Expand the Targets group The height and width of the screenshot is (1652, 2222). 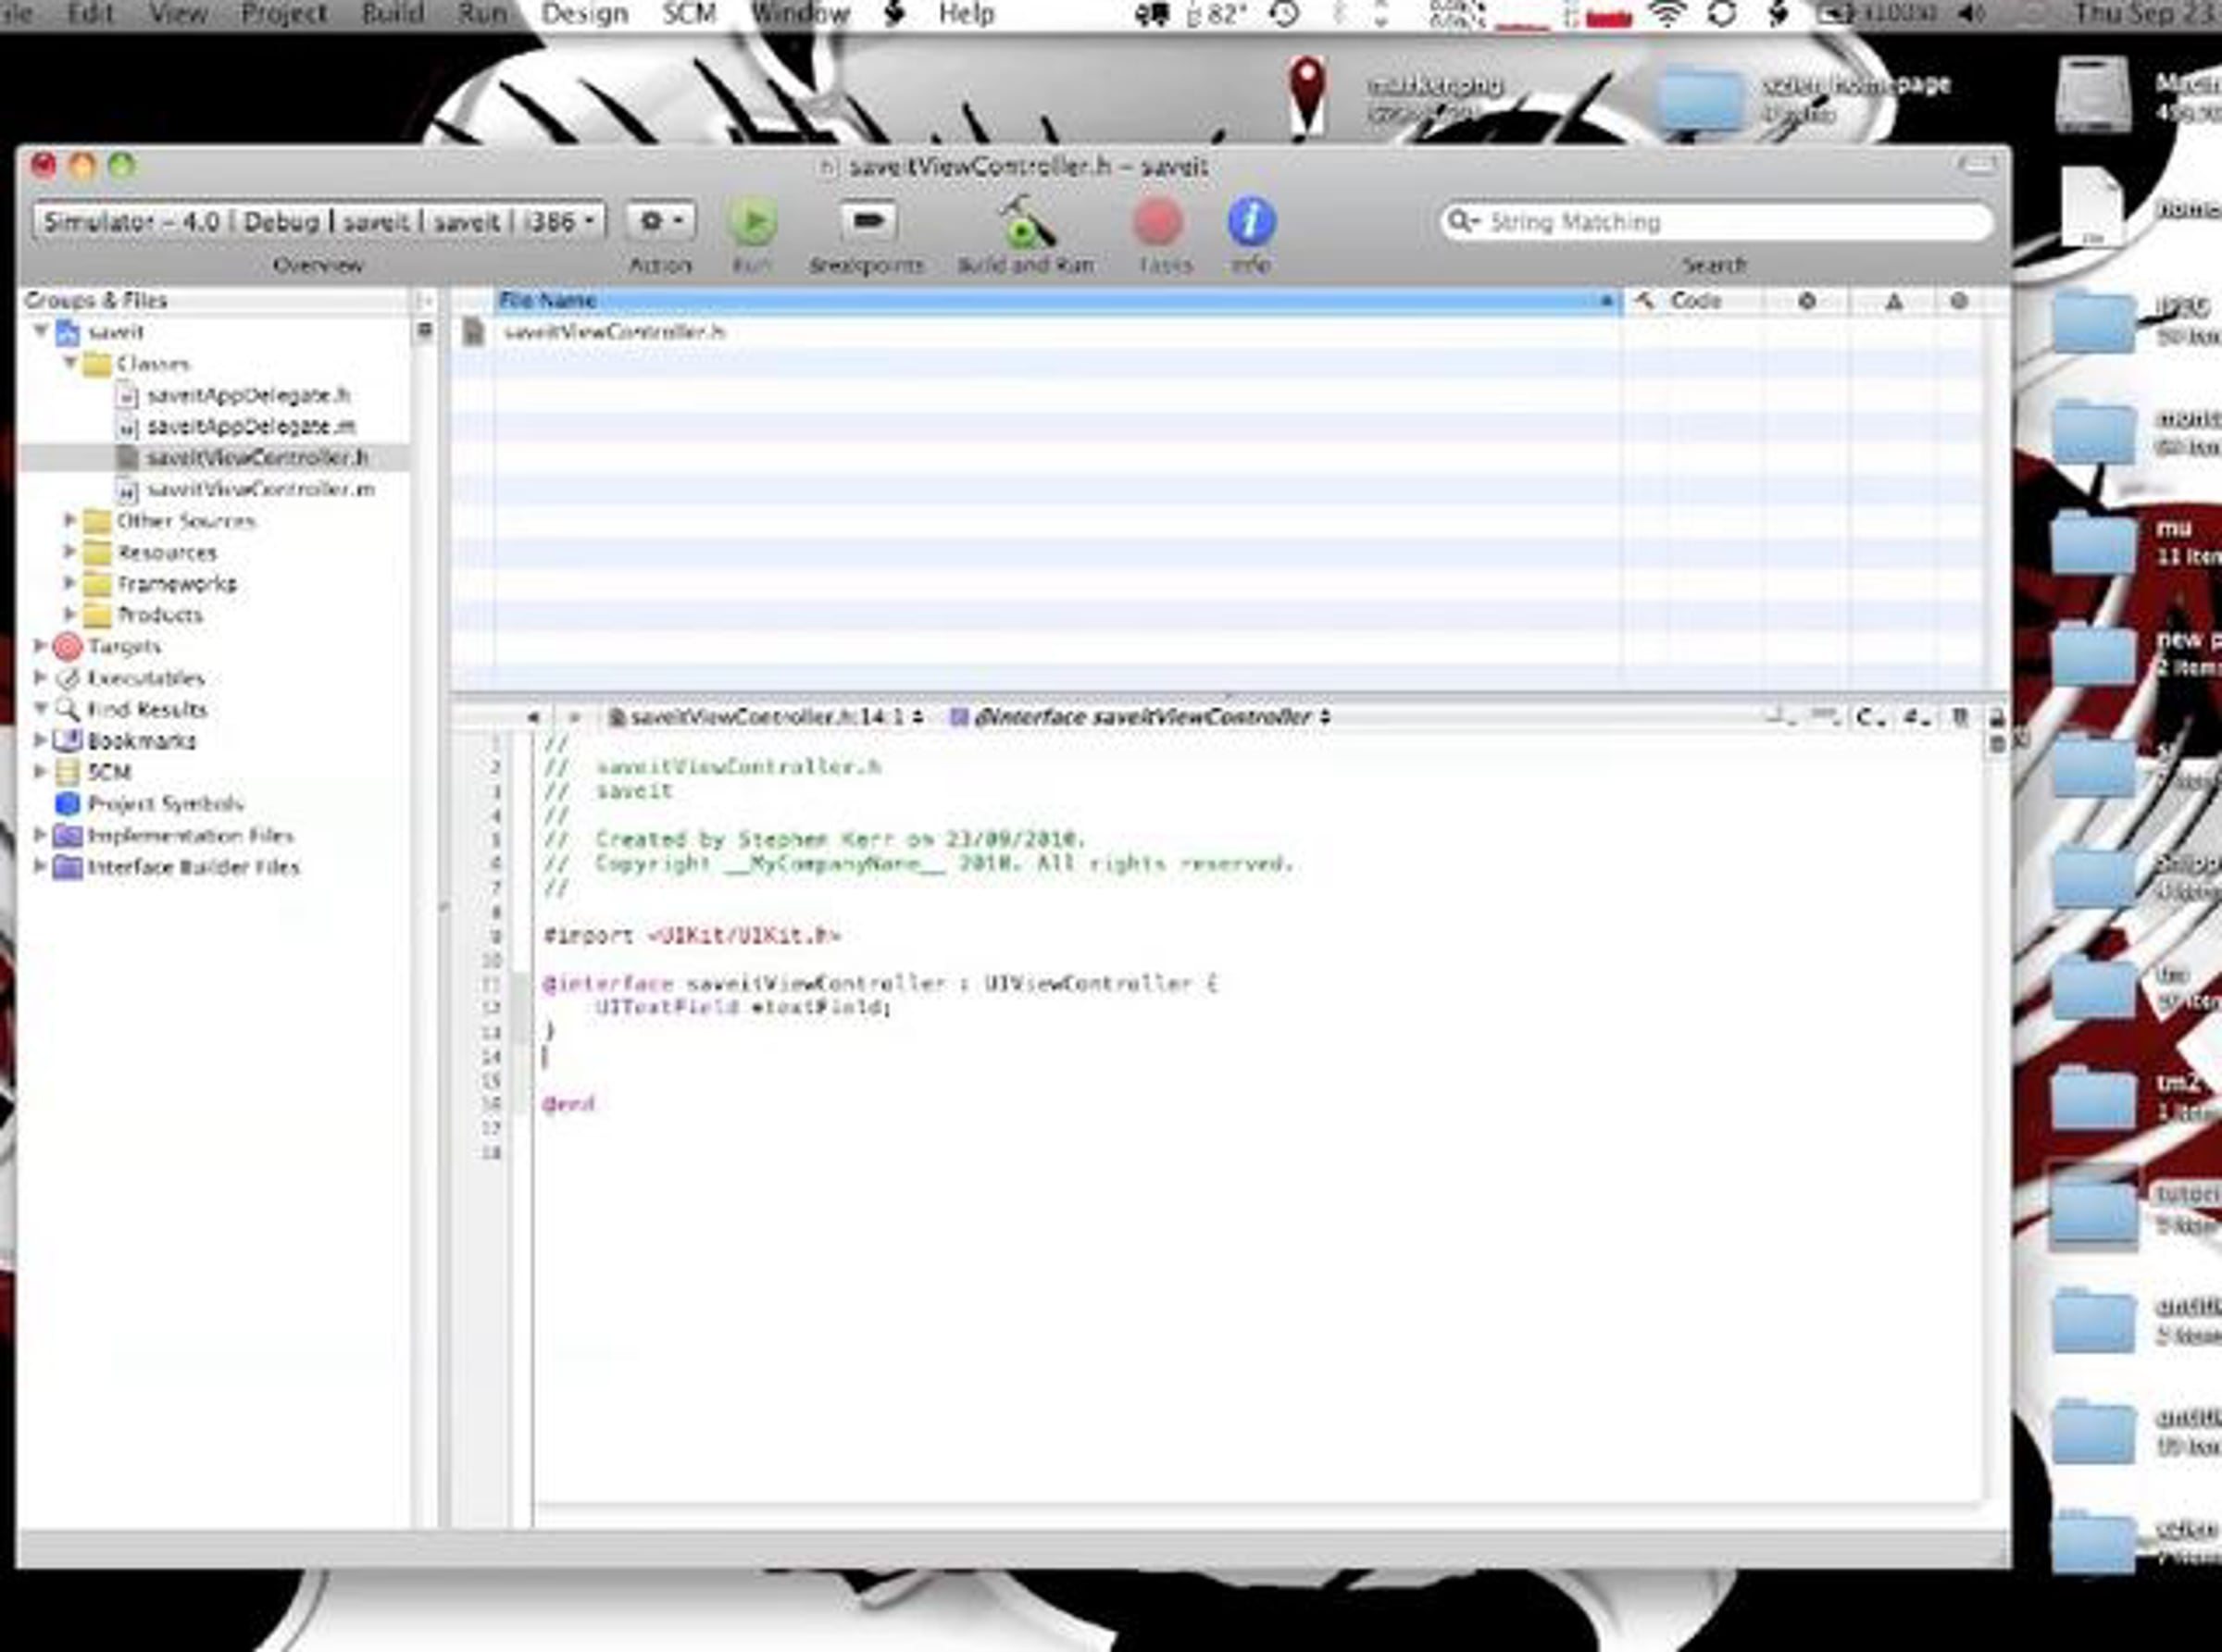click(40, 646)
